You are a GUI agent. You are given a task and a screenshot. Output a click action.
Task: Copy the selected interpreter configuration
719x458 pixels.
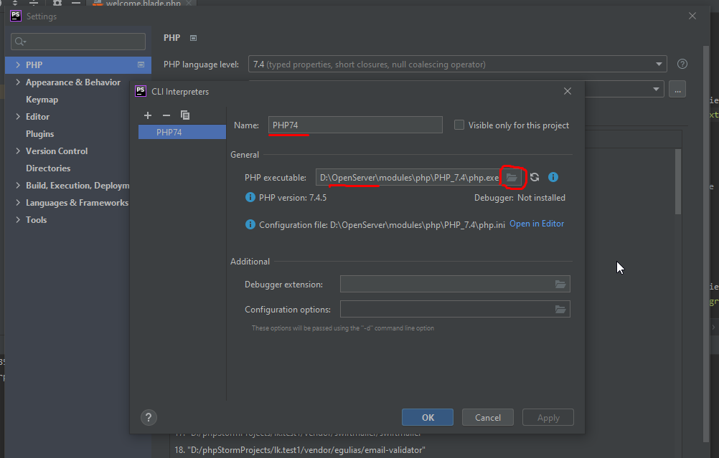tap(185, 115)
